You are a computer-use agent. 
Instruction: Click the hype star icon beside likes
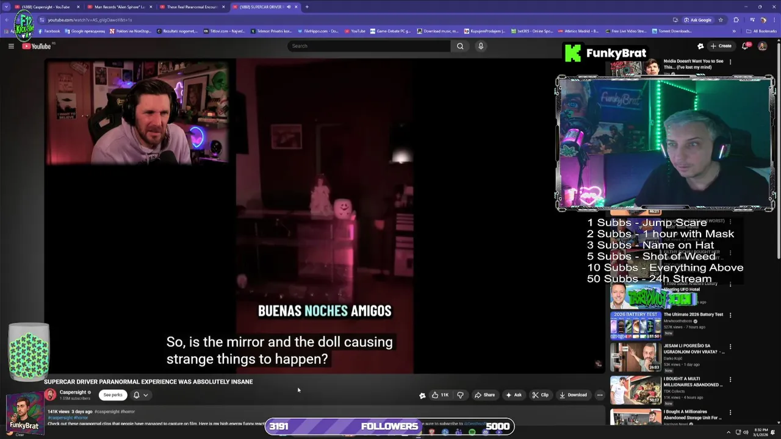(x=422, y=395)
